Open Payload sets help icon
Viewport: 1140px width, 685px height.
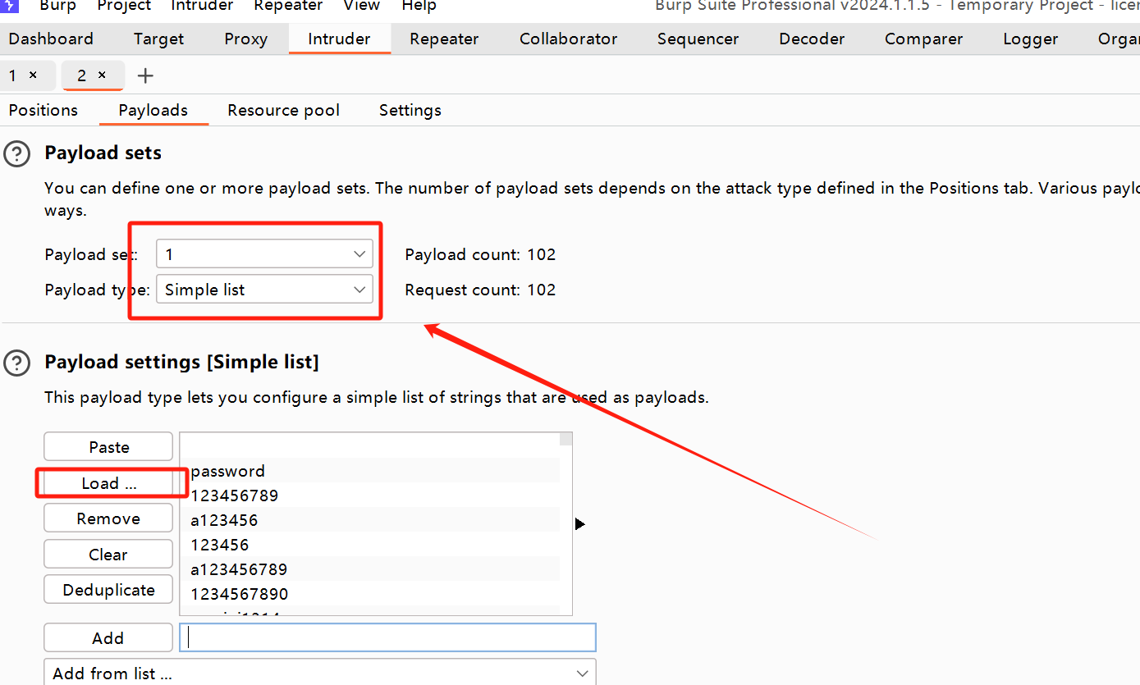[x=17, y=153]
